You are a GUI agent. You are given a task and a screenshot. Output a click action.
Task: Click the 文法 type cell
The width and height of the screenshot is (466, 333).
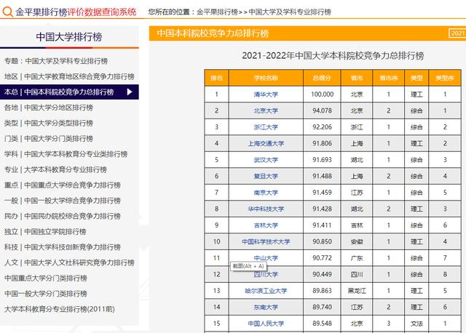coord(416,324)
